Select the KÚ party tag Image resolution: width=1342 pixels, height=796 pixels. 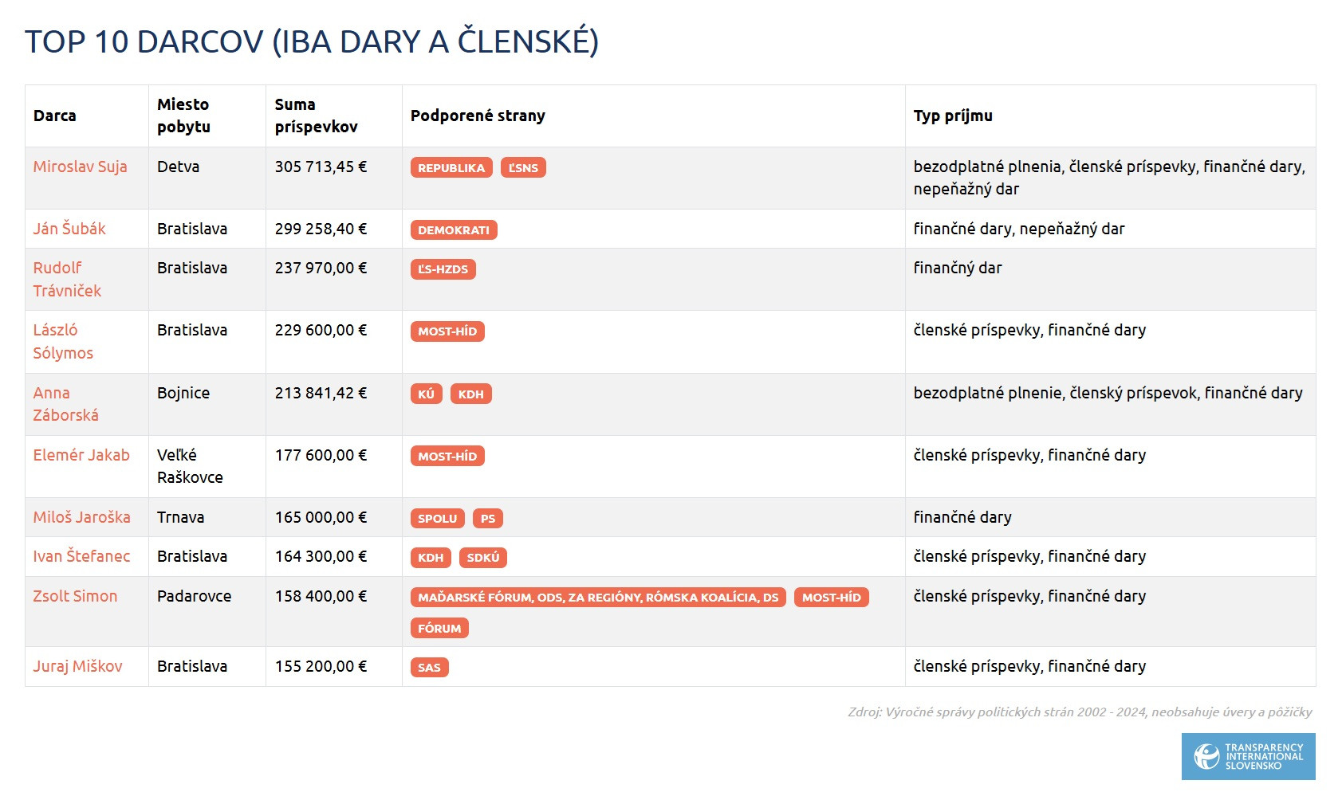tap(427, 394)
